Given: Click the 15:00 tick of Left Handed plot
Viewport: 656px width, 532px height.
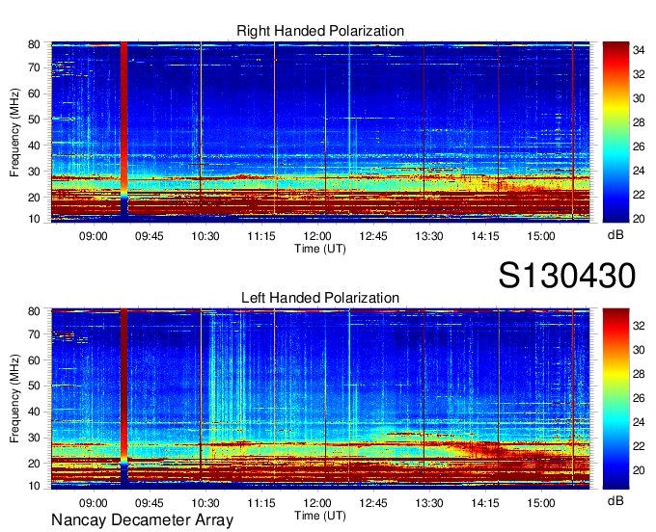Looking at the screenshot, I should point(541,503).
